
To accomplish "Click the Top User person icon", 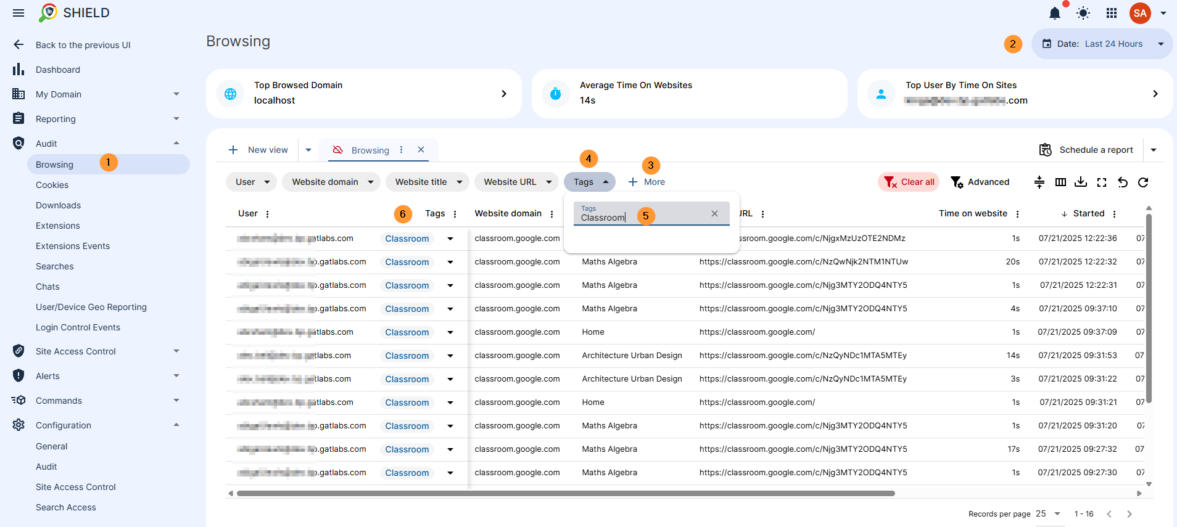I will coord(882,94).
